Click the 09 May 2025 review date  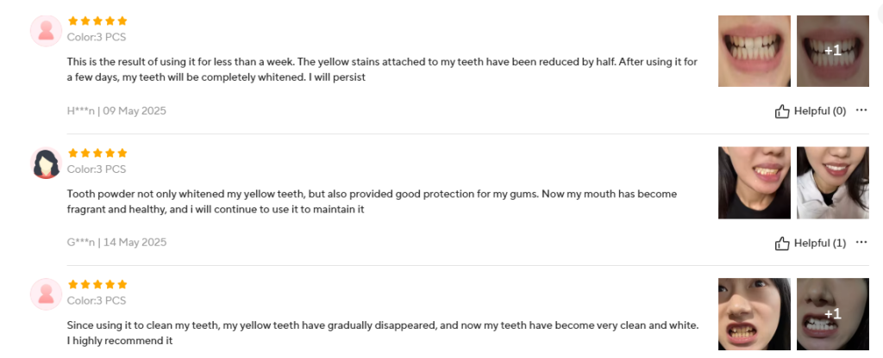coord(135,111)
